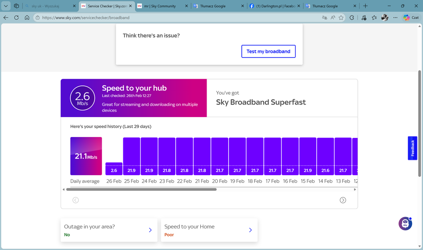
Task: Open Outage in your area card
Action: tap(109, 230)
